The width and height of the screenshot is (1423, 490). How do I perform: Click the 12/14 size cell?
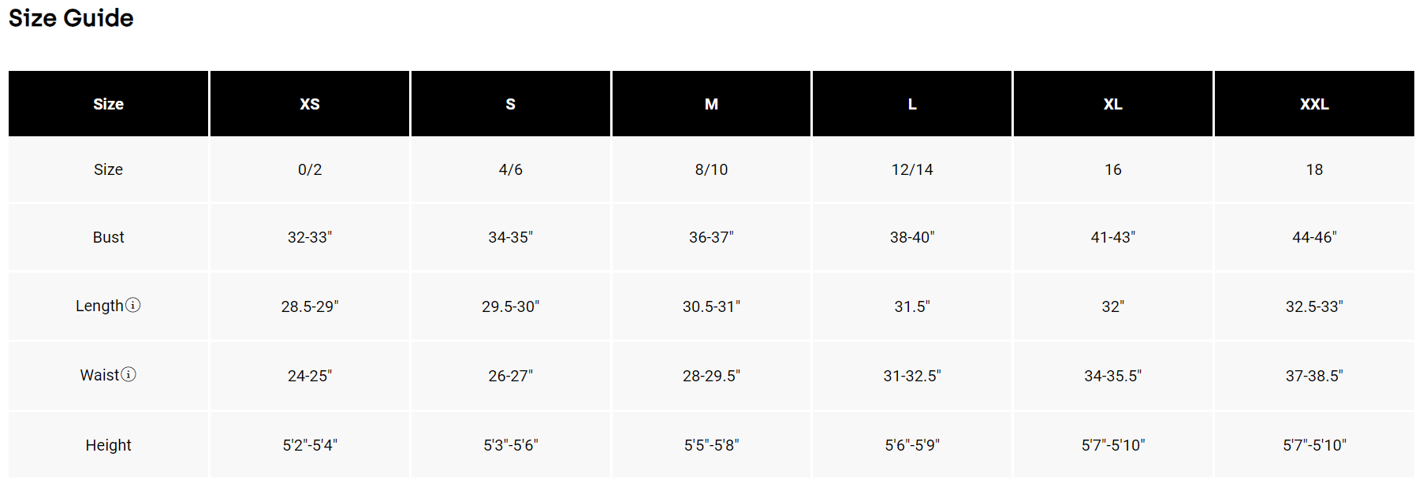click(912, 169)
